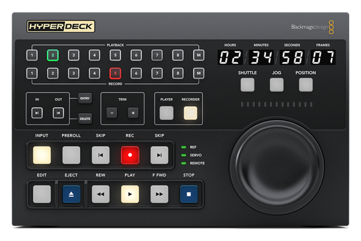The width and height of the screenshot is (361, 241).
Task: Click the HyperDeck logo badge
Action: click(61, 27)
